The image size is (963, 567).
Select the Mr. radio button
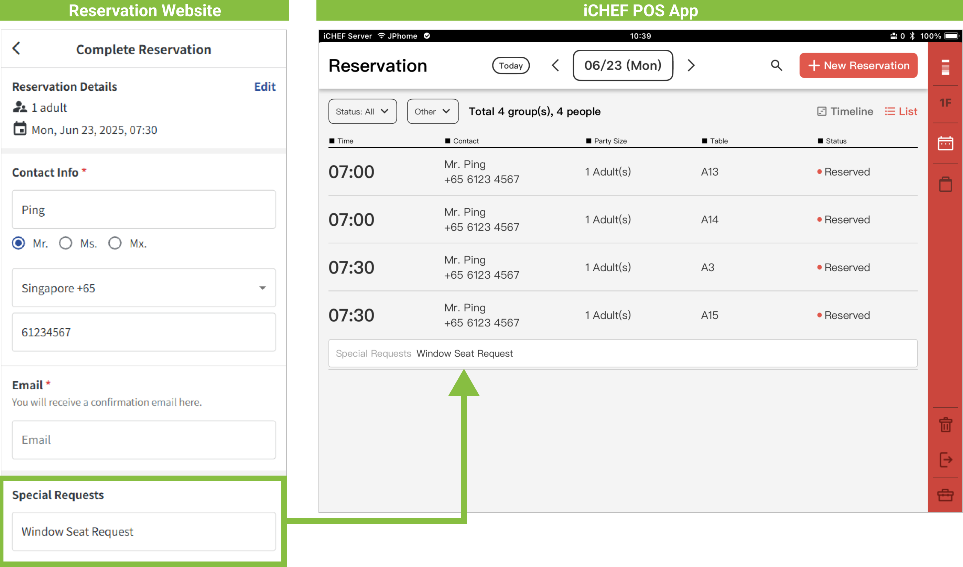(18, 243)
